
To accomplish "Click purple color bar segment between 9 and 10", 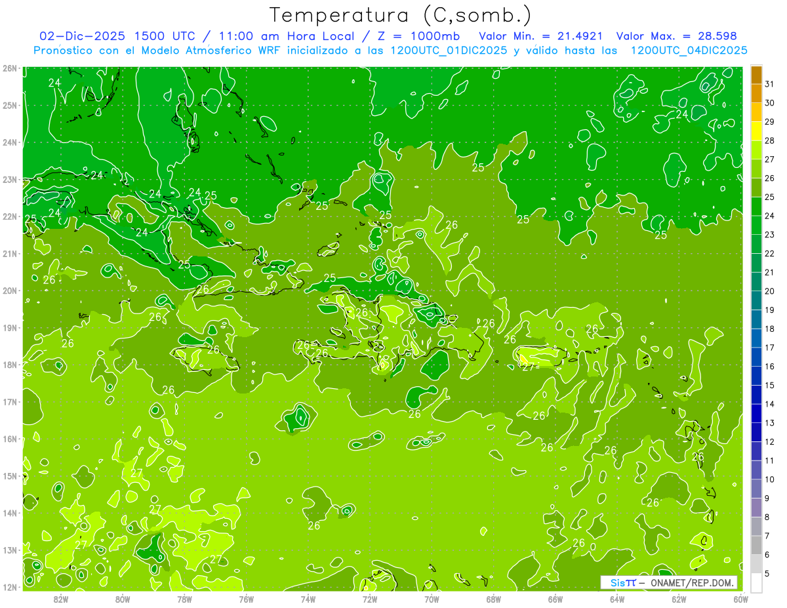I will (756, 489).
